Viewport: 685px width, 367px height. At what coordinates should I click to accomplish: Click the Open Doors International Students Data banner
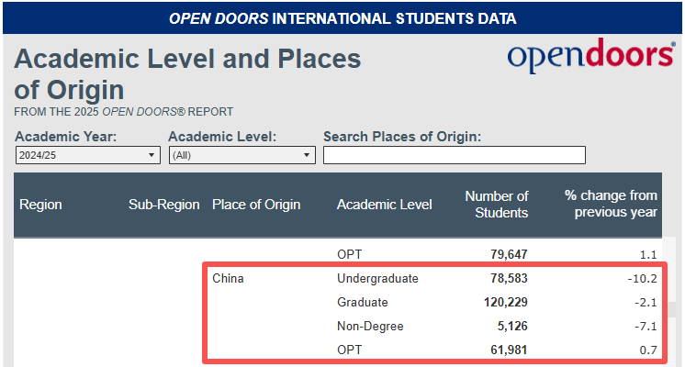[342, 18]
